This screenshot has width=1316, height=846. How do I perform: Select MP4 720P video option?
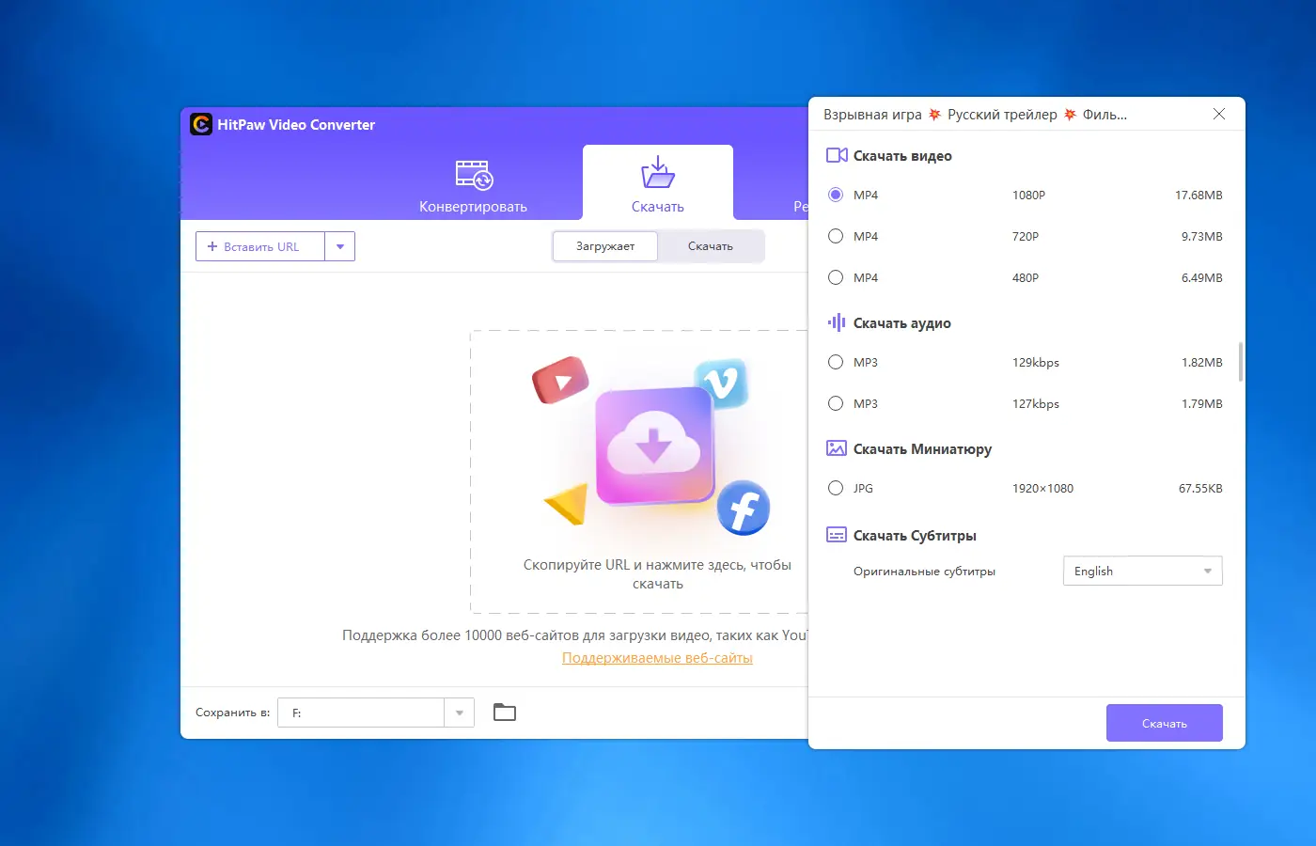tap(836, 236)
